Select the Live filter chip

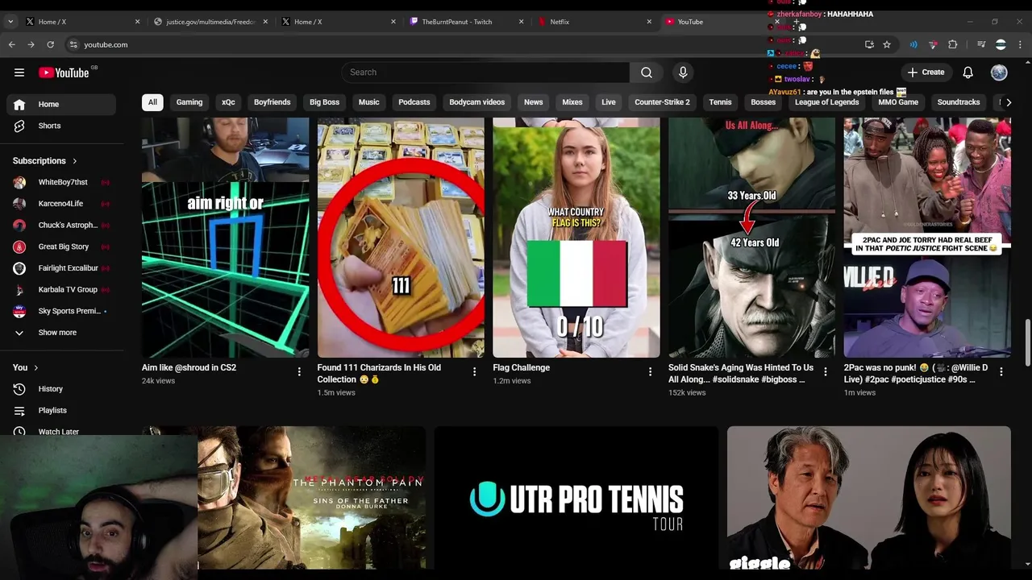(609, 102)
